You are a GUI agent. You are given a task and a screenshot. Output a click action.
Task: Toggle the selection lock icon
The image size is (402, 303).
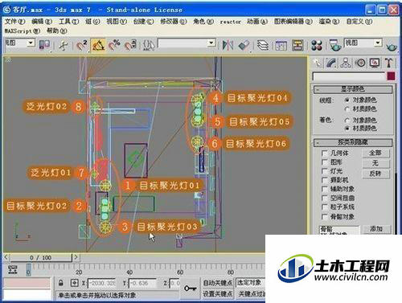pyautogui.click(x=61, y=283)
